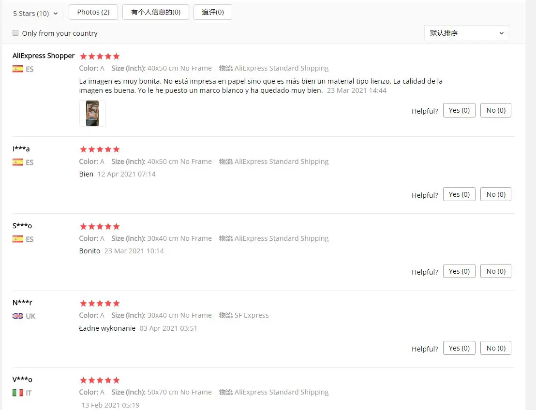Select the 有个人信息的(0) filter tab
The width and height of the screenshot is (536, 410).
pos(156,12)
